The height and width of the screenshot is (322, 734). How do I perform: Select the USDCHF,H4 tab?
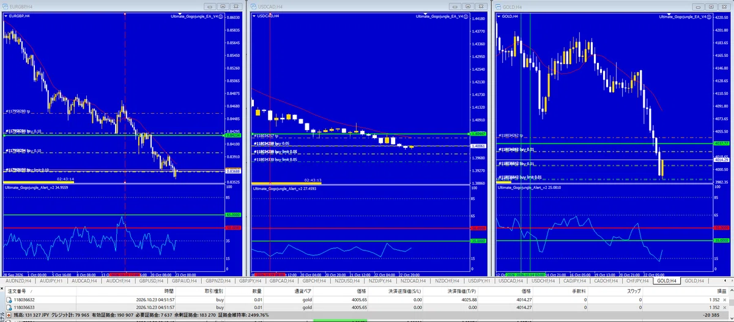tap(543, 280)
